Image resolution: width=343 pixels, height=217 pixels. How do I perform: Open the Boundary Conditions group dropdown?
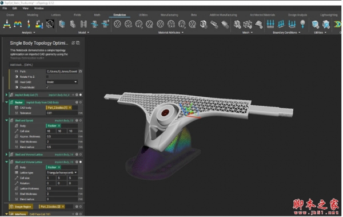pos(300,33)
